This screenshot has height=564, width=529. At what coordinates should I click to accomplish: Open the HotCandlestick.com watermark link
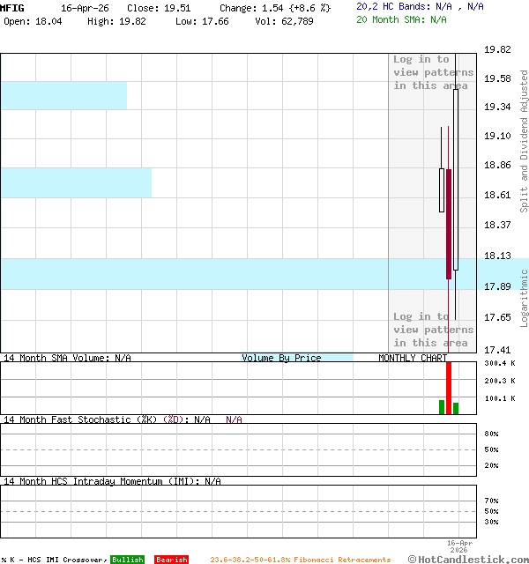(x=468, y=559)
